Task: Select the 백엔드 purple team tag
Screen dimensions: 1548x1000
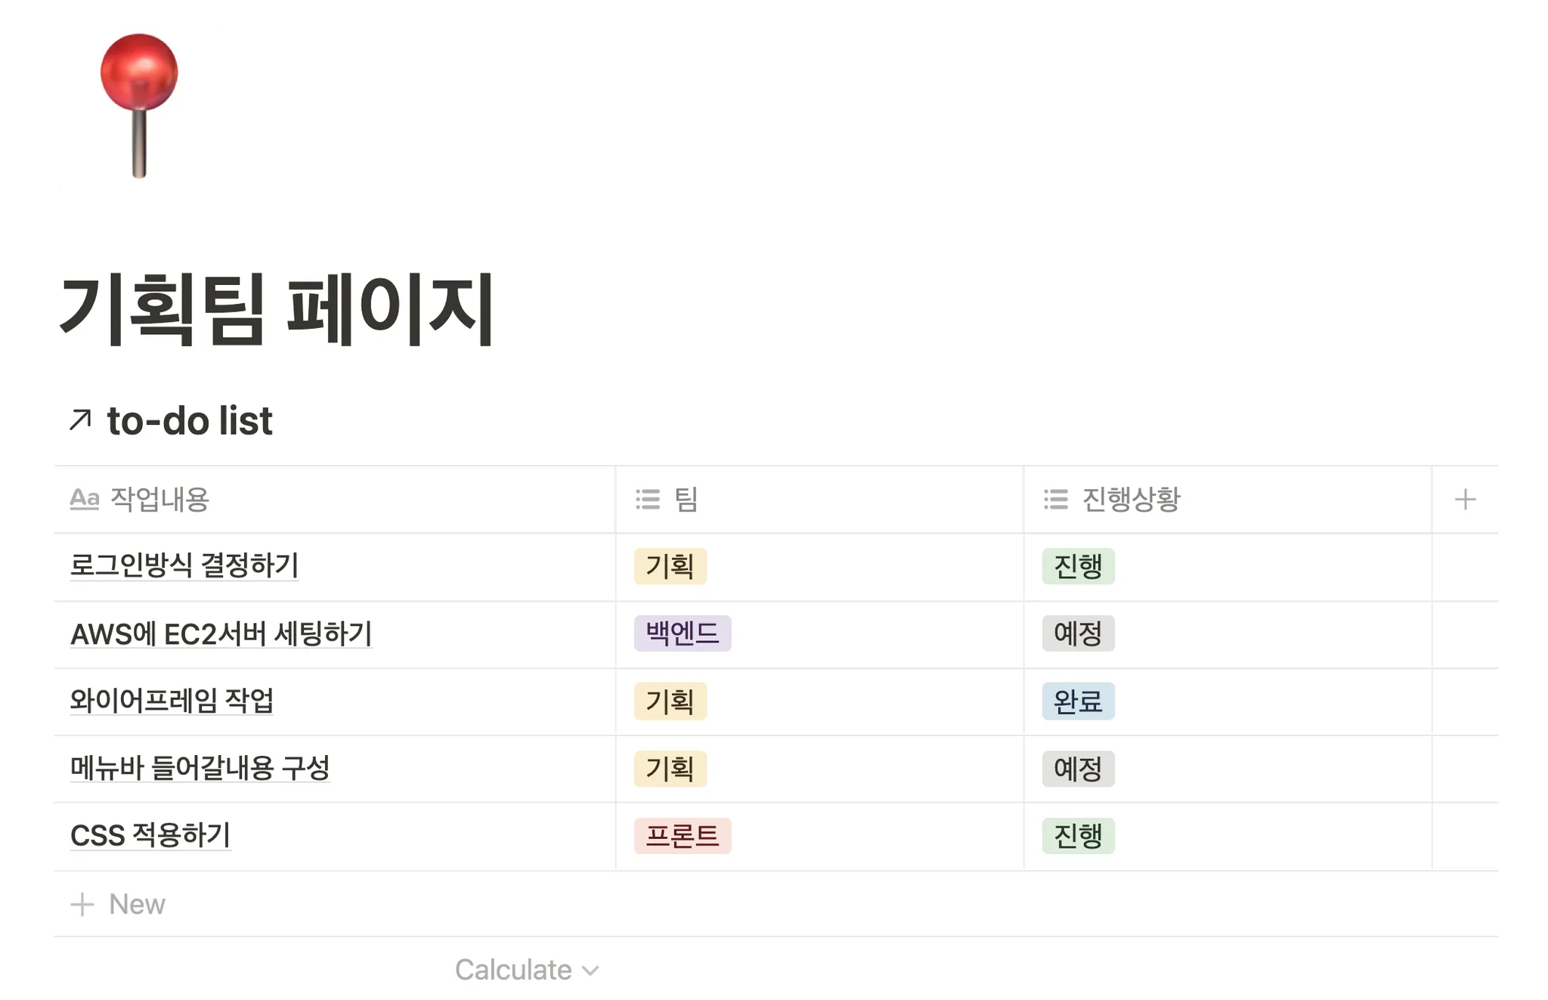Action: pyautogui.click(x=683, y=633)
